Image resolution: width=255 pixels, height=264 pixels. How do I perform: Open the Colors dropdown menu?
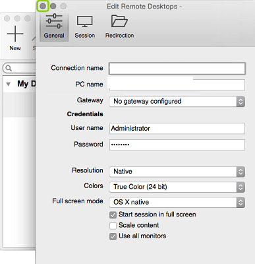[177, 187]
